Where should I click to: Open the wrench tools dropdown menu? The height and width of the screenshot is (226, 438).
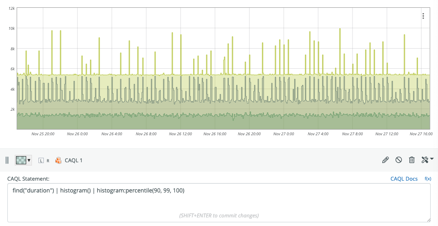(427, 160)
